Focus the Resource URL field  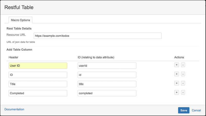98,36
